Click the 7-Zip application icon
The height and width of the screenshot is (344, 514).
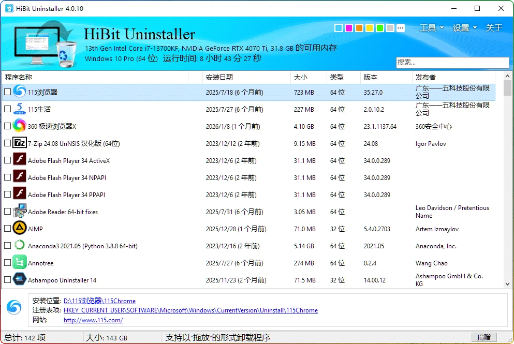(x=19, y=143)
